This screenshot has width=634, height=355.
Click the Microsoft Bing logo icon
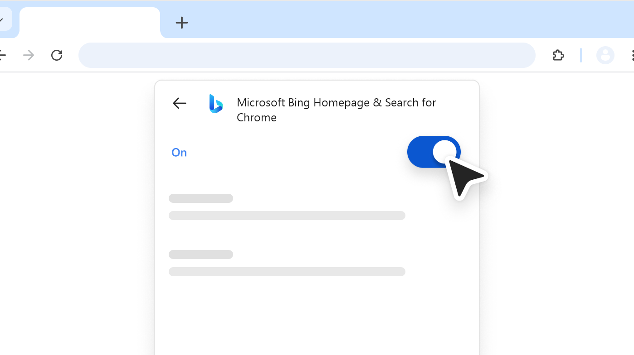(x=216, y=104)
